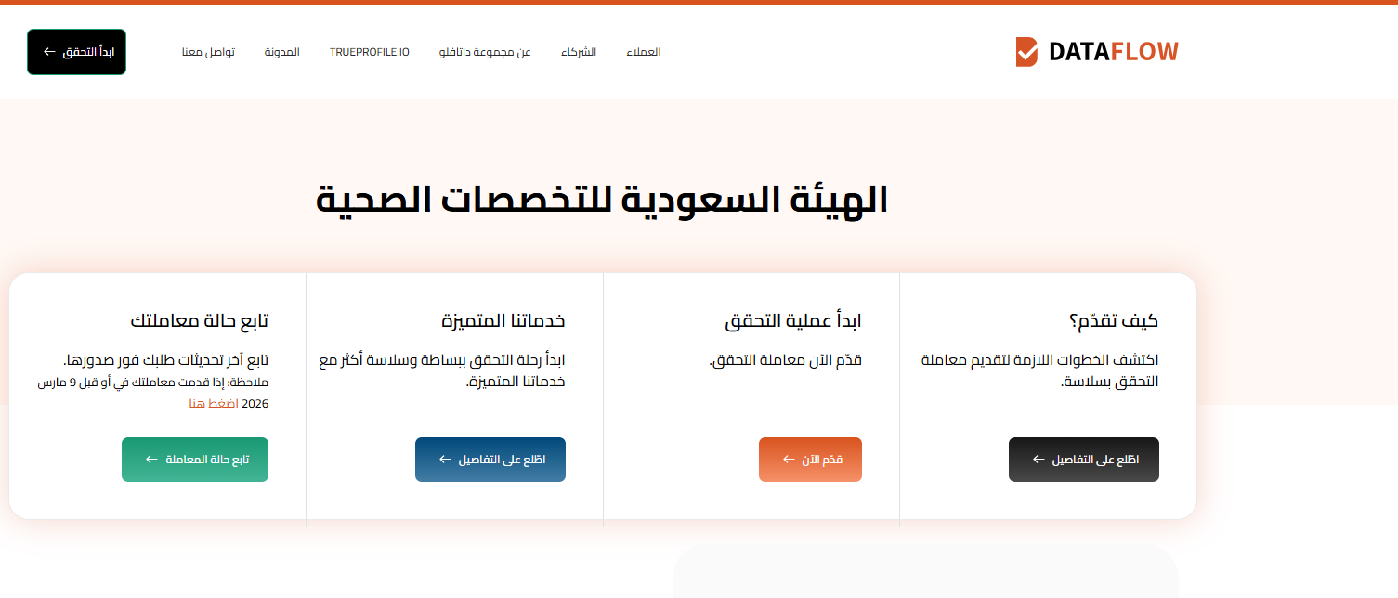The width and height of the screenshot is (1398, 598).
Task: Click the orange قدّم الآن button
Action: coord(811,460)
